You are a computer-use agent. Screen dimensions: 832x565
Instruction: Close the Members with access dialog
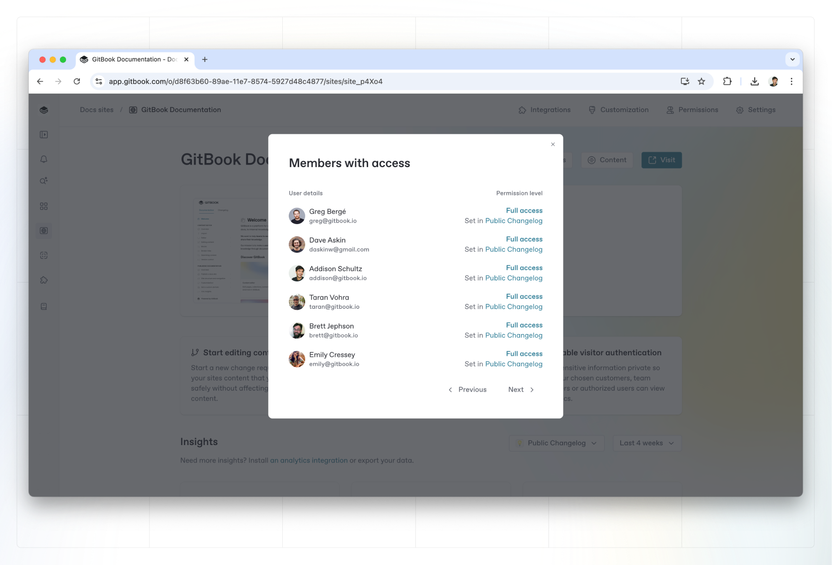pyautogui.click(x=553, y=144)
